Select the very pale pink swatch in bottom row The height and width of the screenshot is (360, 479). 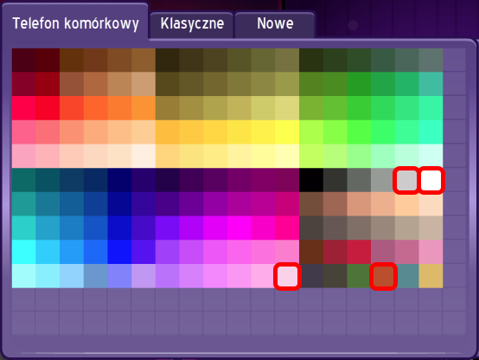tap(287, 276)
